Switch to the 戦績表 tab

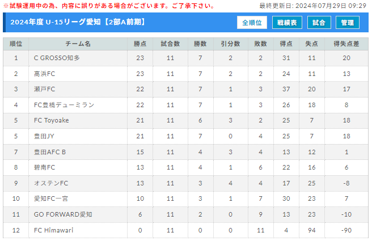(x=287, y=23)
